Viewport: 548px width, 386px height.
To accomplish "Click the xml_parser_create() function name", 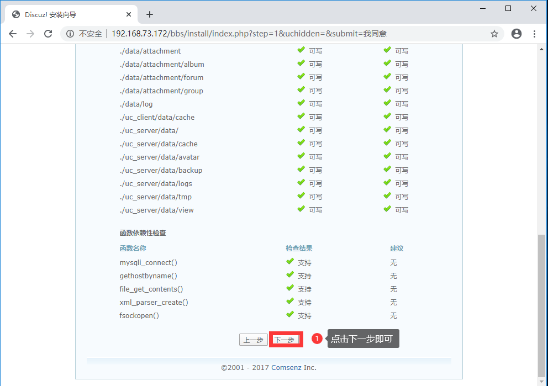I will pyautogui.click(x=154, y=303).
